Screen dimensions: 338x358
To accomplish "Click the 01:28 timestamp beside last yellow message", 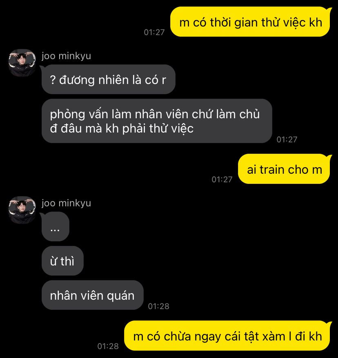I will pyautogui.click(x=108, y=346).
